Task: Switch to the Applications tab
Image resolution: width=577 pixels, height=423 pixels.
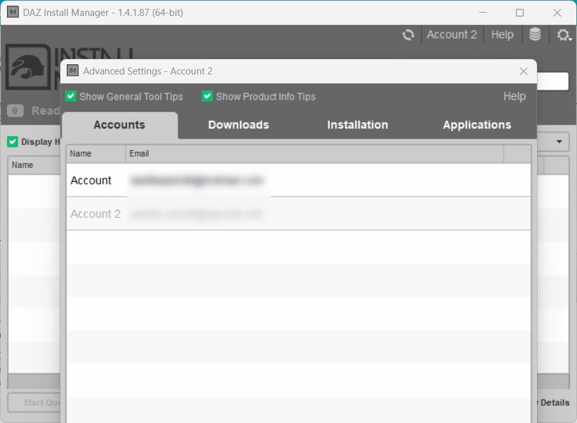Action: tap(477, 125)
